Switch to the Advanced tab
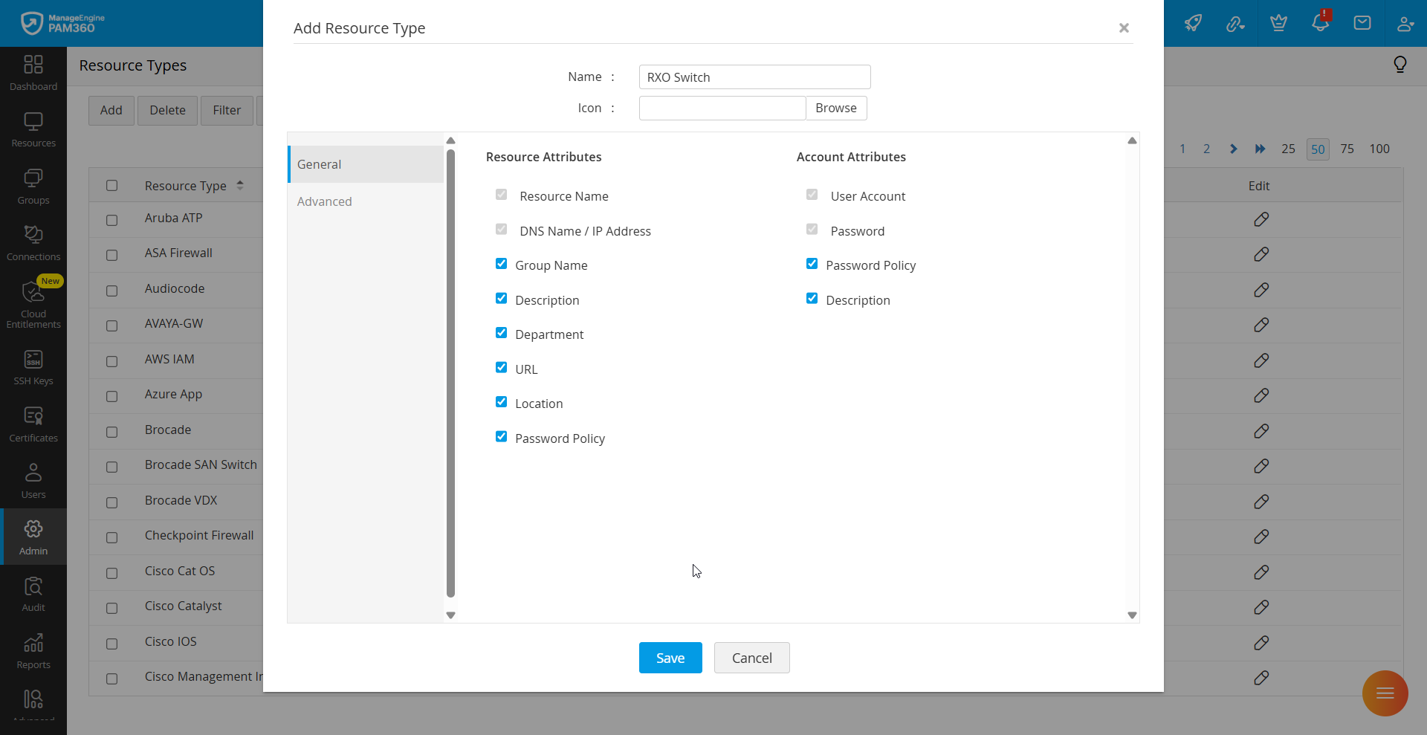1427x735 pixels. [x=325, y=201]
